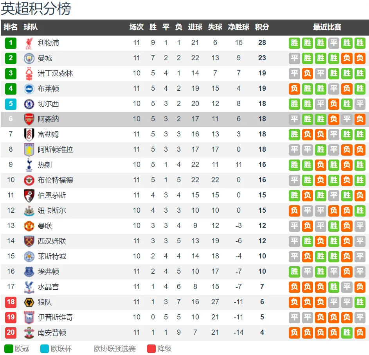Open team link 利物浦

48,43
